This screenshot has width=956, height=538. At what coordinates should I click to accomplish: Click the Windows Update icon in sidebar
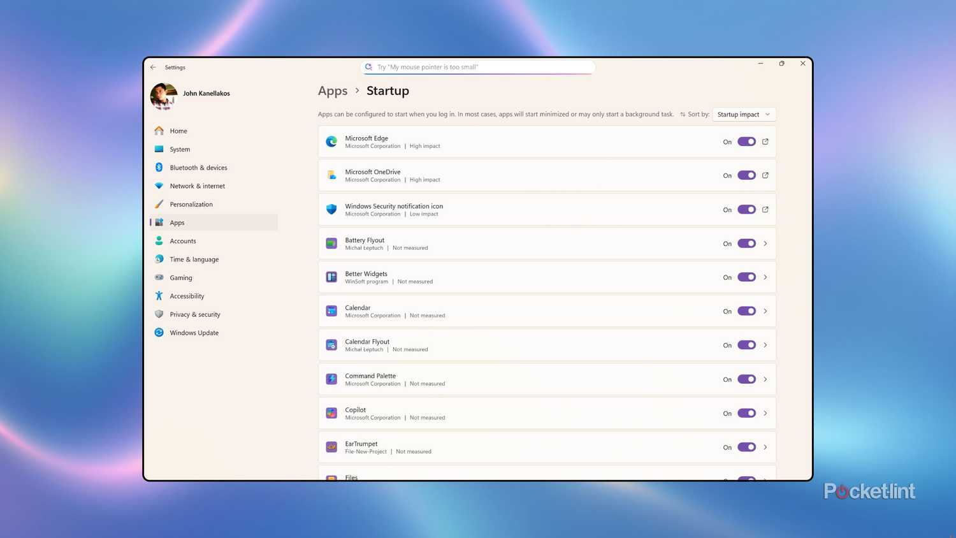159,332
